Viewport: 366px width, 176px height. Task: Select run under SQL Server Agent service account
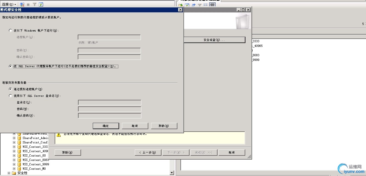(10, 66)
